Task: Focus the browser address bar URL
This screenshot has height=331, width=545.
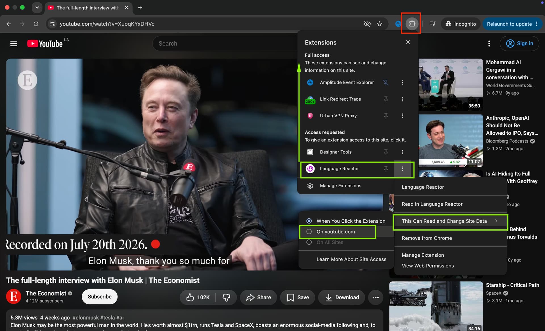Action: click(107, 24)
